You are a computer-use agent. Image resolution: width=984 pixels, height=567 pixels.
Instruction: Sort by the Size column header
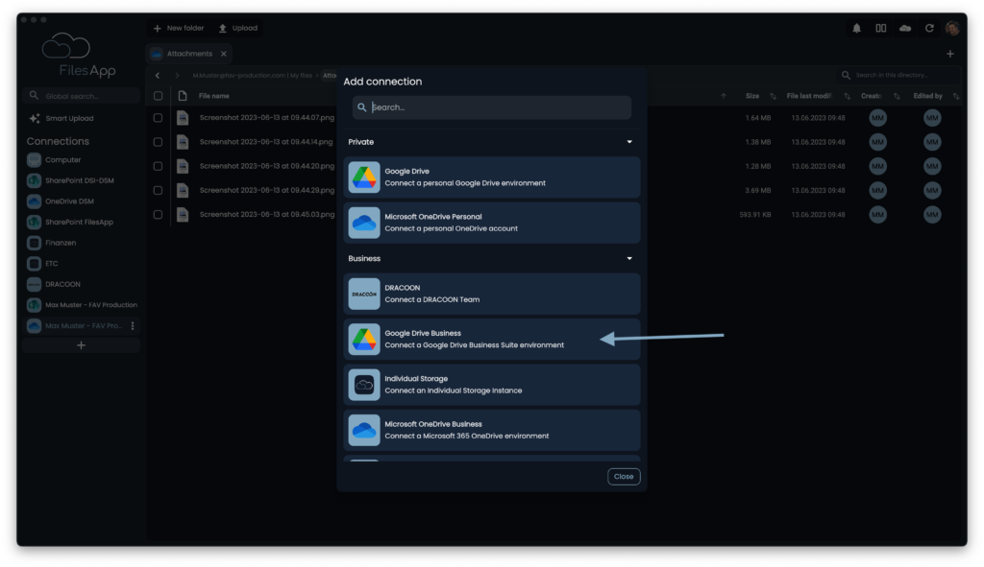point(752,96)
